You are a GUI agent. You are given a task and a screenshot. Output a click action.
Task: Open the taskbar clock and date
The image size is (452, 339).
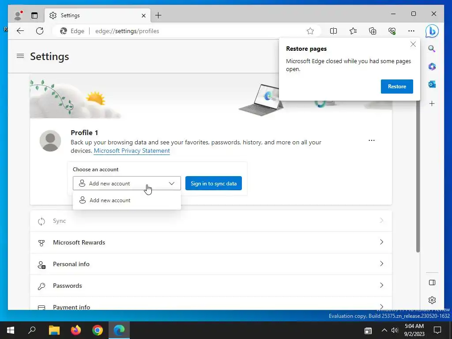pyautogui.click(x=414, y=330)
